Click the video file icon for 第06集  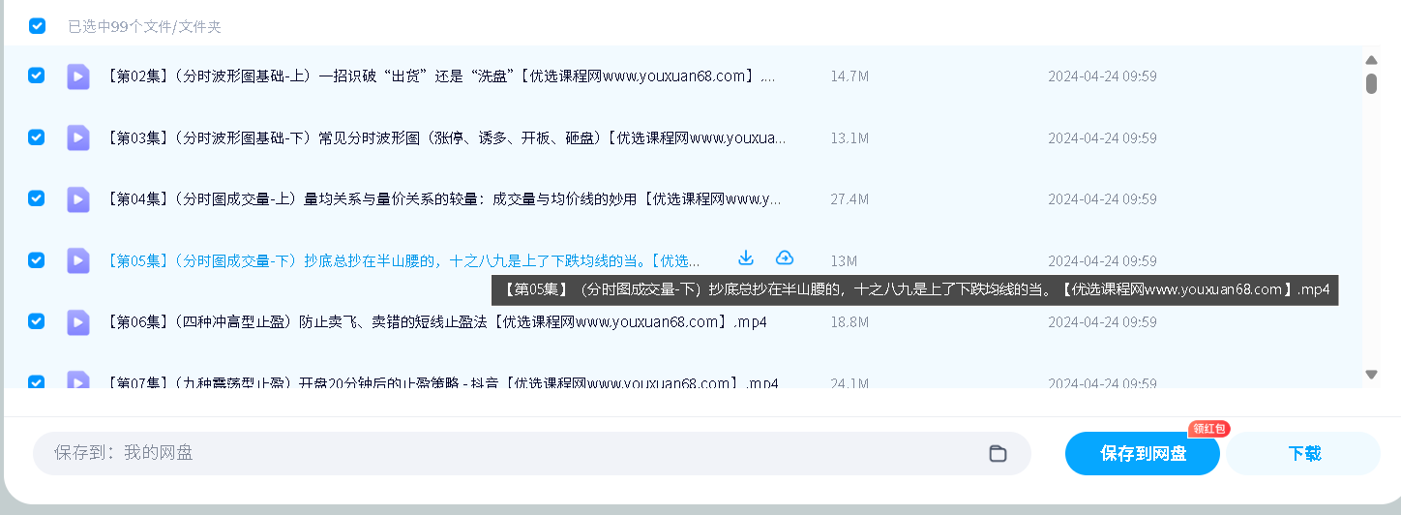coord(78,322)
